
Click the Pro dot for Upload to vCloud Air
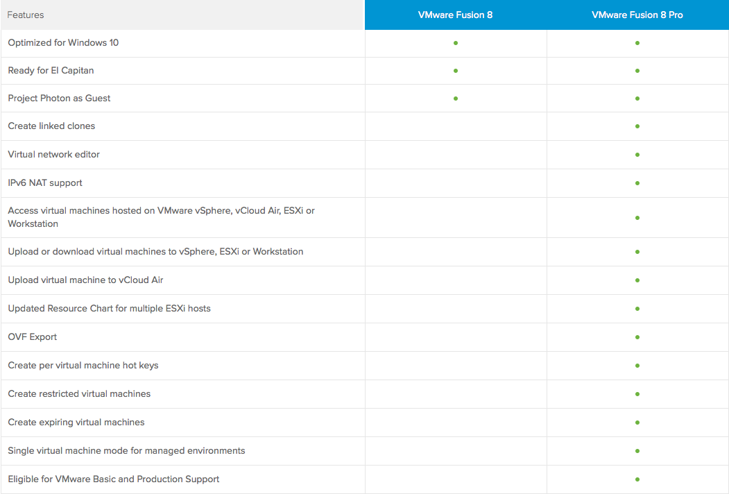click(637, 280)
